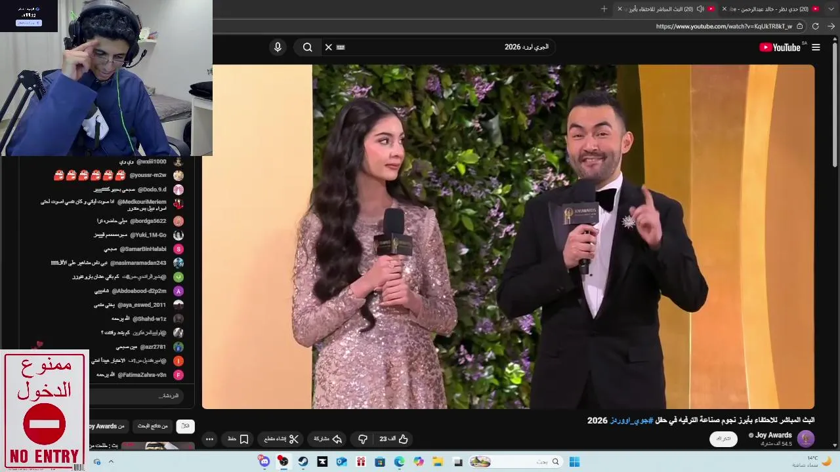The width and height of the screenshot is (840, 472).
Task: Open more actions three-dot menu under video
Action: pyautogui.click(x=209, y=439)
